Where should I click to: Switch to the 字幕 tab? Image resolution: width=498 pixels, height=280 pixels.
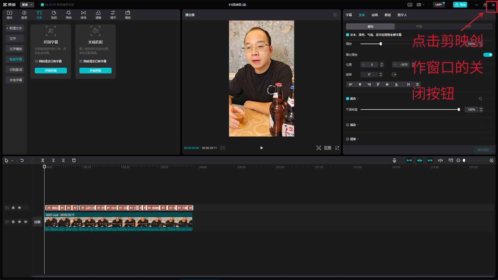[x=349, y=15]
